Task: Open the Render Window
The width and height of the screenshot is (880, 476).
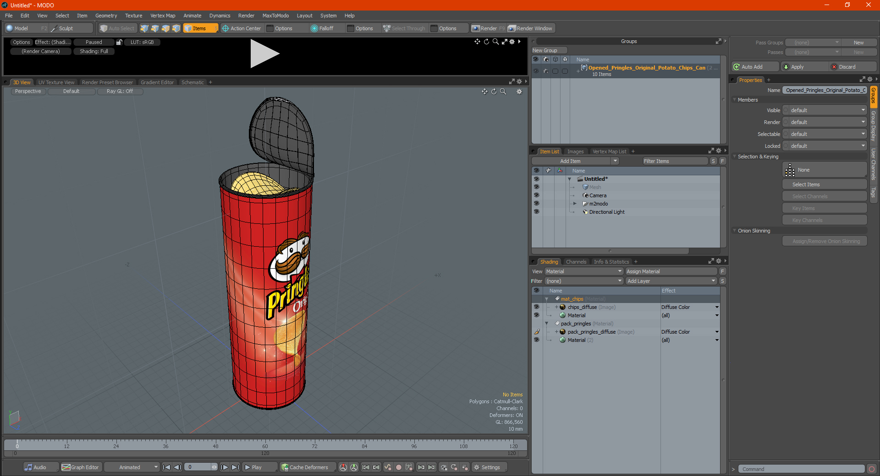Action: [531, 28]
